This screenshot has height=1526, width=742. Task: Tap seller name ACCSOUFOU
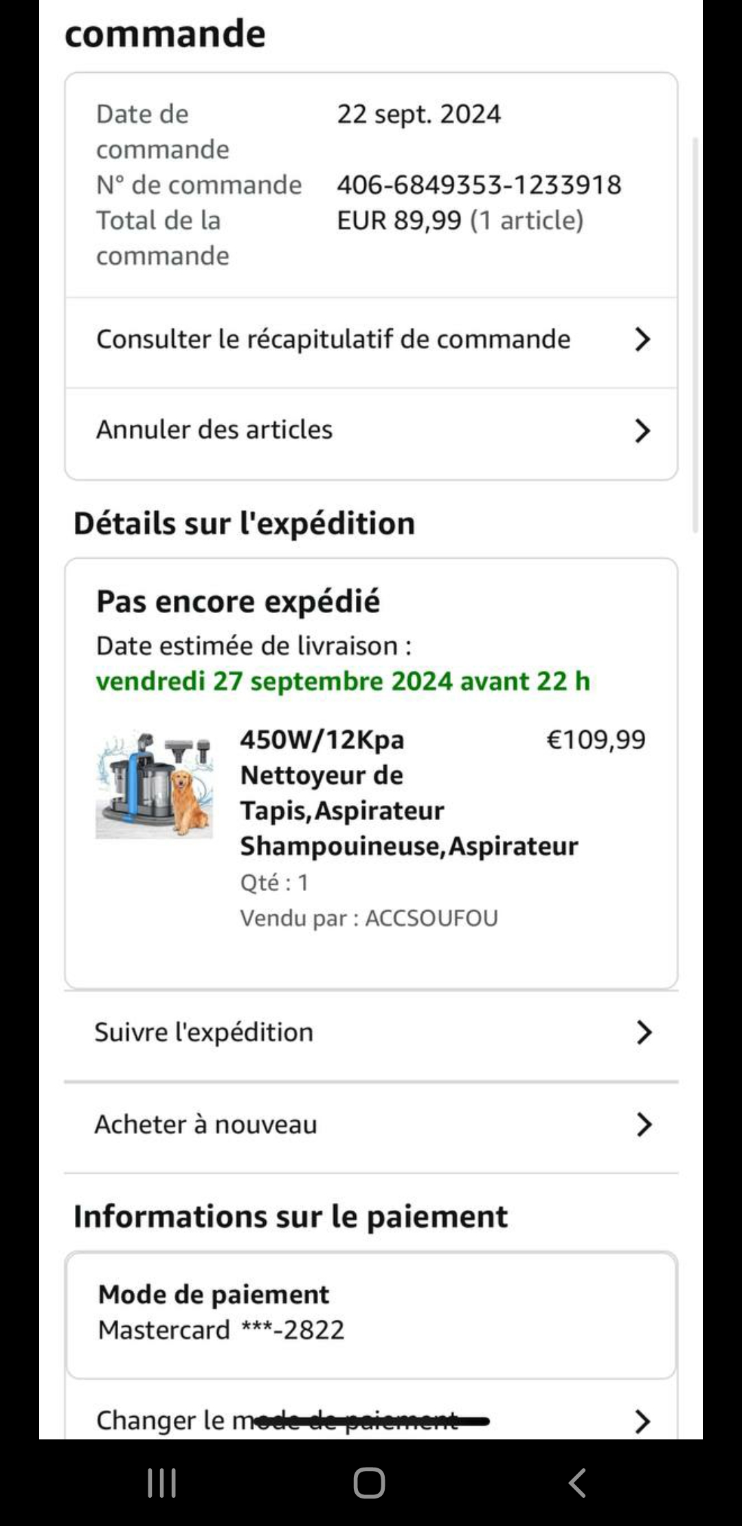[x=431, y=918]
